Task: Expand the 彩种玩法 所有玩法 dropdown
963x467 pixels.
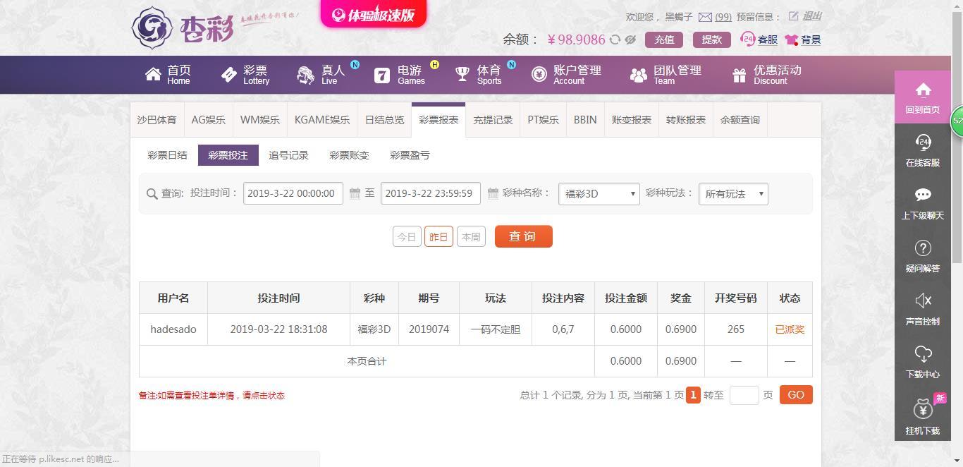Action: coord(733,194)
